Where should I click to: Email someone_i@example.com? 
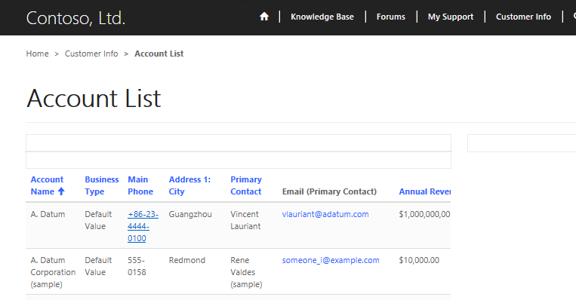pos(331,260)
